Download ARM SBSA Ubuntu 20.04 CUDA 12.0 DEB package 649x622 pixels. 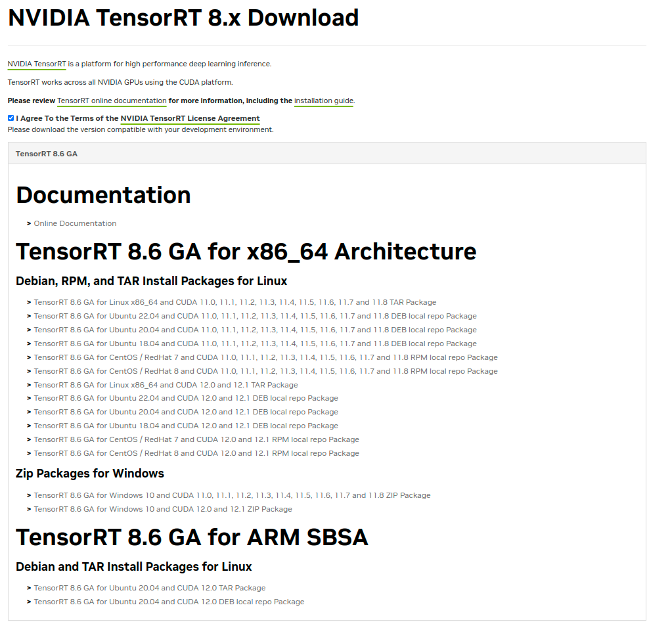169,602
